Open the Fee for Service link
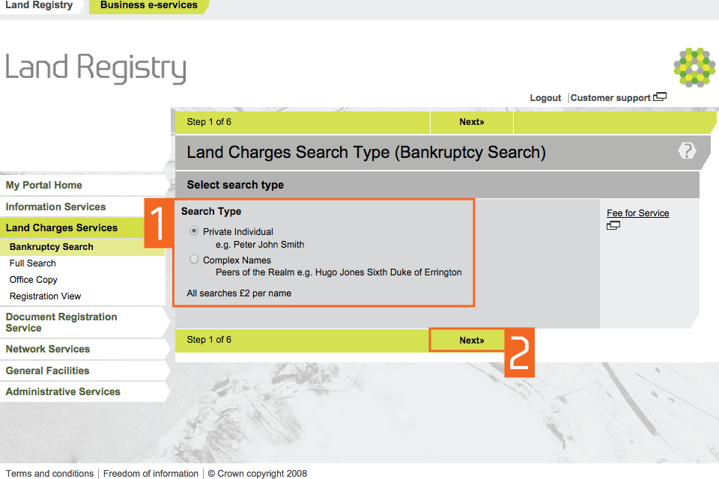 coord(638,213)
